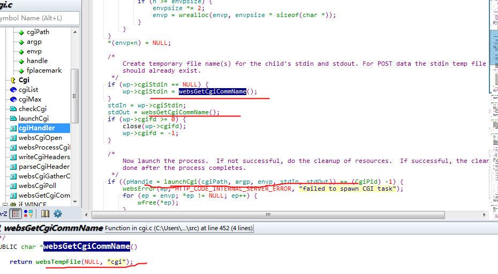Click the symbol list vertical scrollbar thumb
This screenshot has height=274, width=498.
pyautogui.click(x=74, y=96)
